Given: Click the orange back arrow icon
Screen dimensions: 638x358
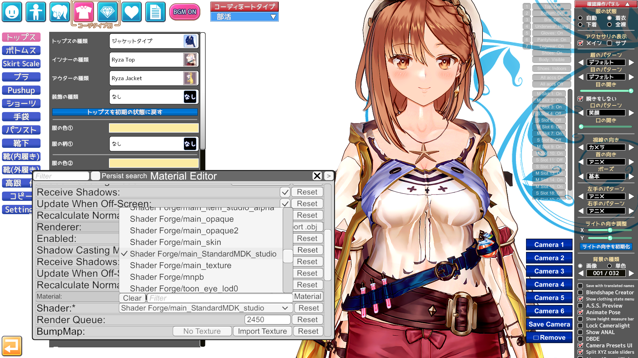Looking at the screenshot, I should pyautogui.click(x=12, y=346).
